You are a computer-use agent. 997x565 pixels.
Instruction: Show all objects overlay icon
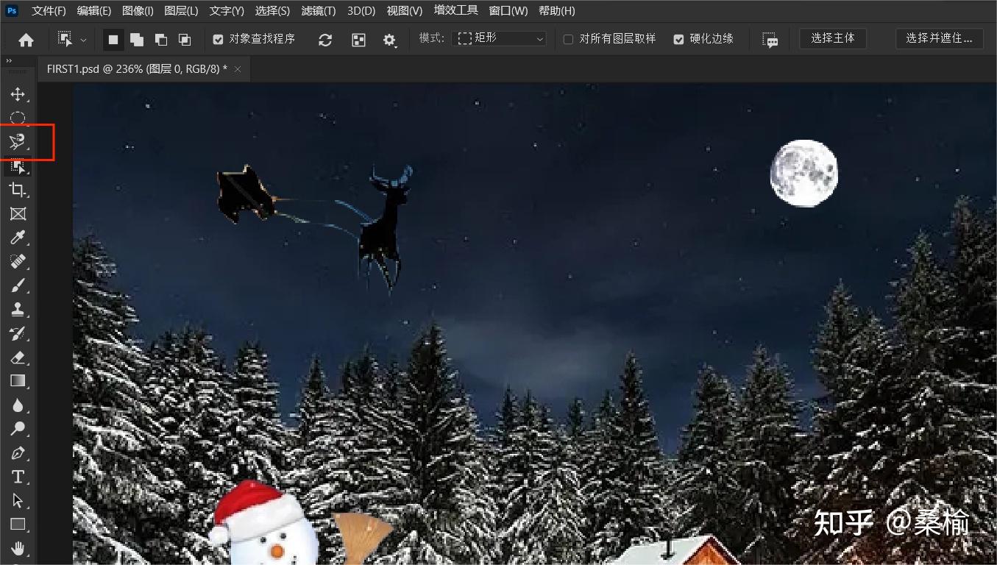pos(358,40)
